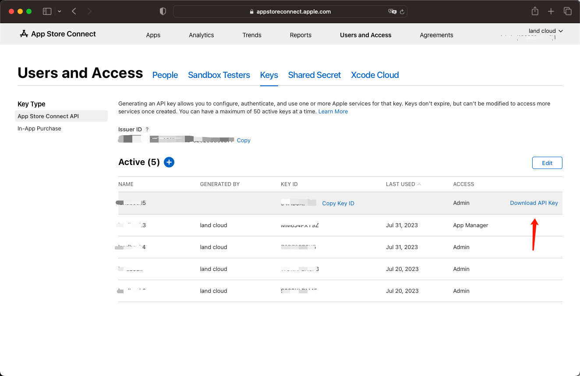Reload the page with refresh icon
Image resolution: width=580 pixels, height=376 pixels.
(x=402, y=12)
